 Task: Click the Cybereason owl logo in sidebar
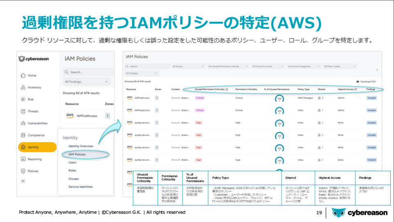pyautogui.click(x=22, y=59)
